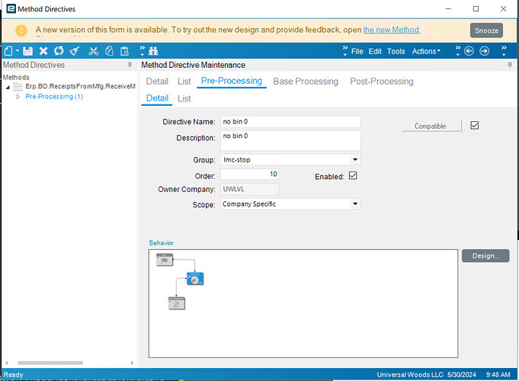Expand the Pre-Processing (1) tree node
The image size is (519, 381).
[18, 97]
